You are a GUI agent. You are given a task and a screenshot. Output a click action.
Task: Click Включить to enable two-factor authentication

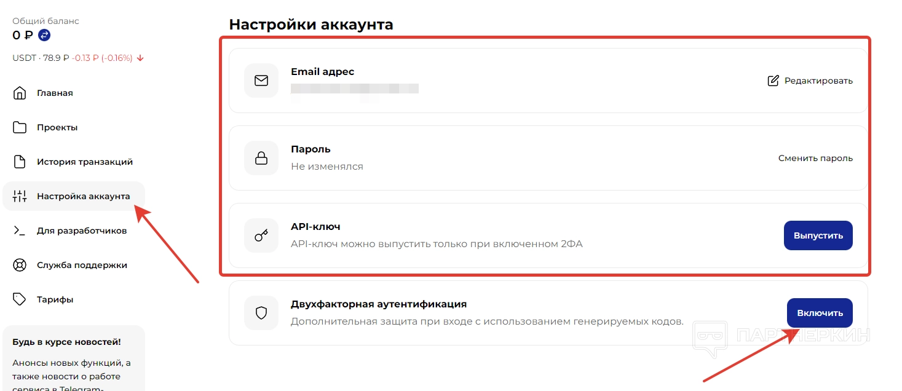[x=820, y=313]
